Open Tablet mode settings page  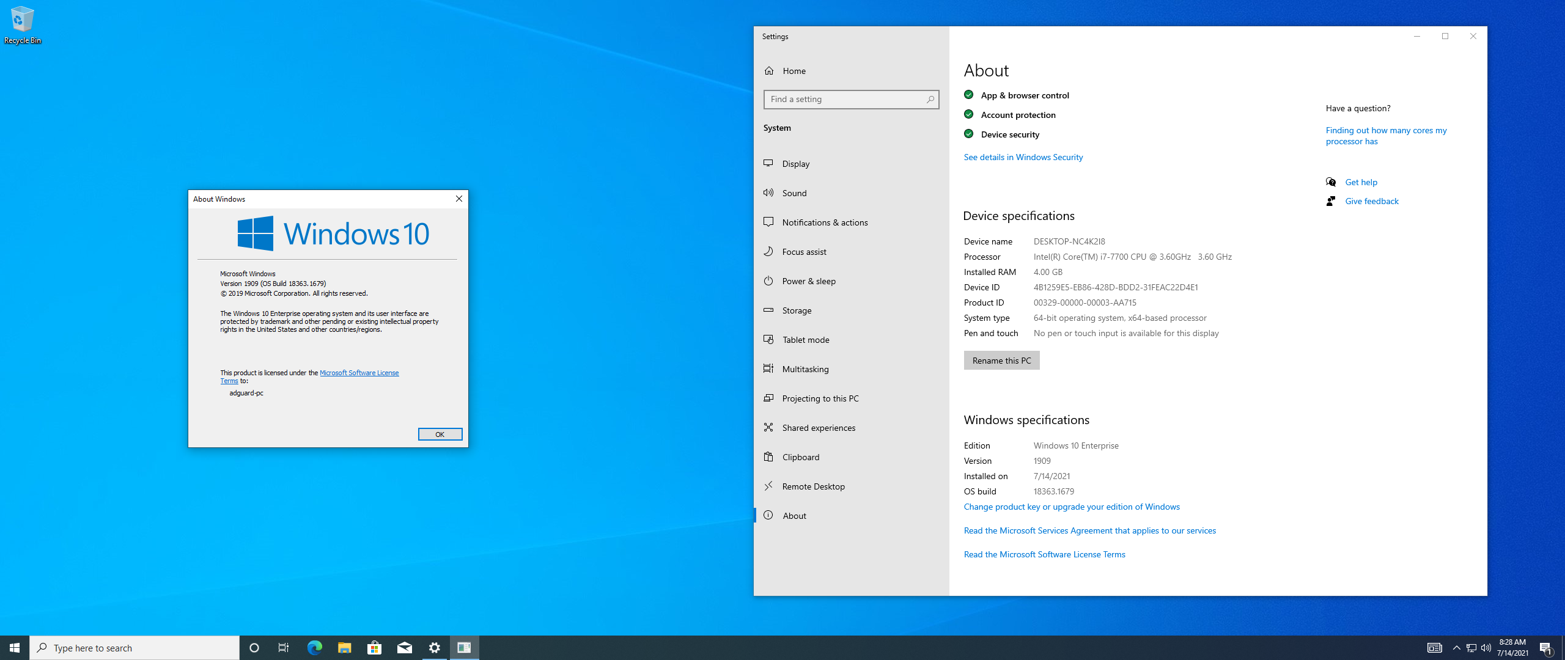pos(805,340)
